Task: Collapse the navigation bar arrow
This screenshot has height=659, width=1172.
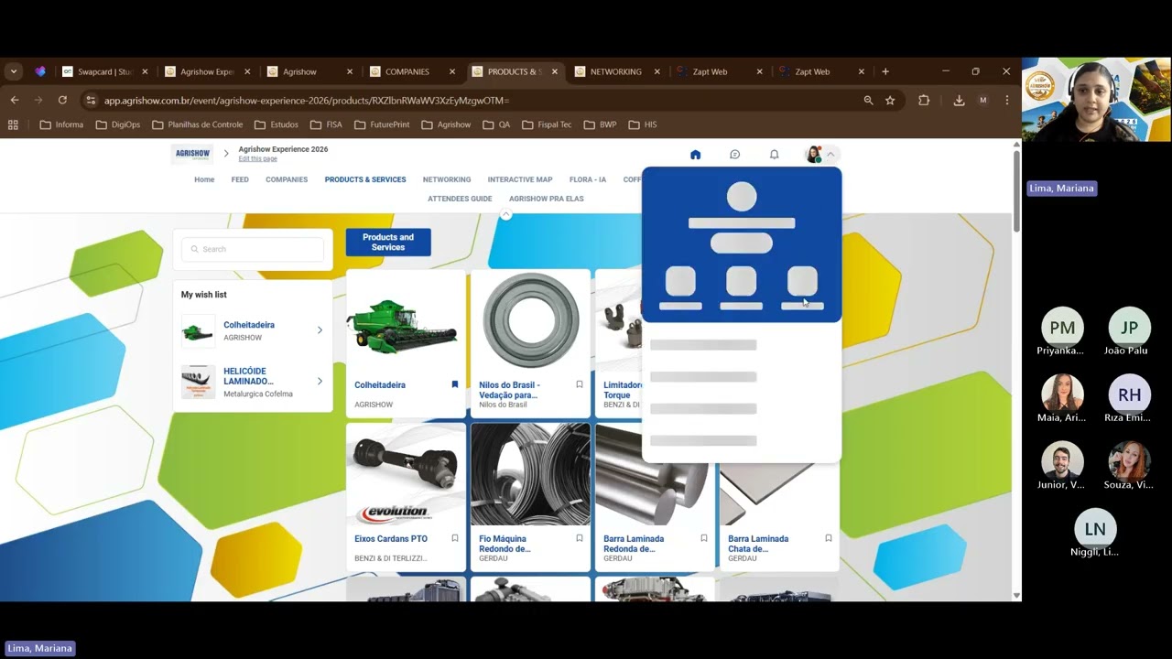Action: coord(505,214)
